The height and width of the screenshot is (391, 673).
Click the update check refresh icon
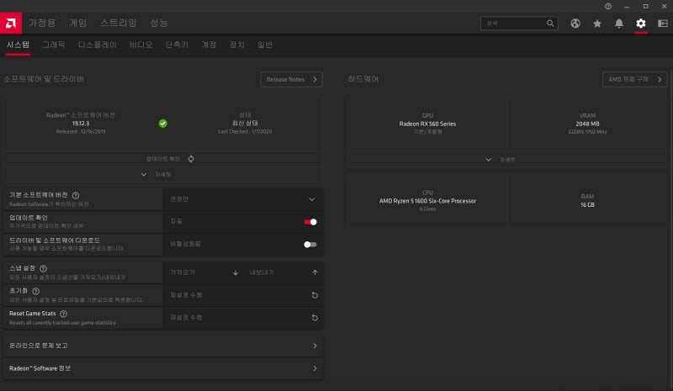click(191, 159)
